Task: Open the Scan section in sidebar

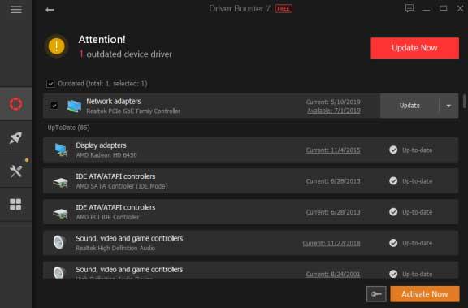Action: coord(16,104)
